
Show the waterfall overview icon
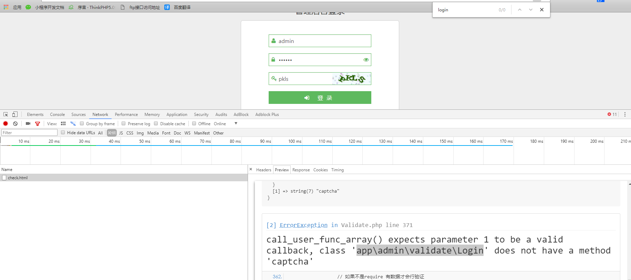click(x=73, y=123)
